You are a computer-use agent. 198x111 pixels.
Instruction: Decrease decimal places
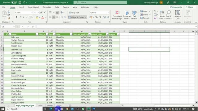108,17
